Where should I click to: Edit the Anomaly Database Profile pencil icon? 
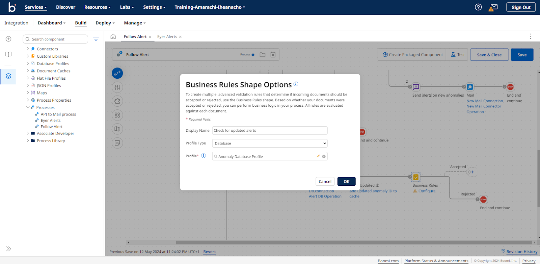[318, 156]
